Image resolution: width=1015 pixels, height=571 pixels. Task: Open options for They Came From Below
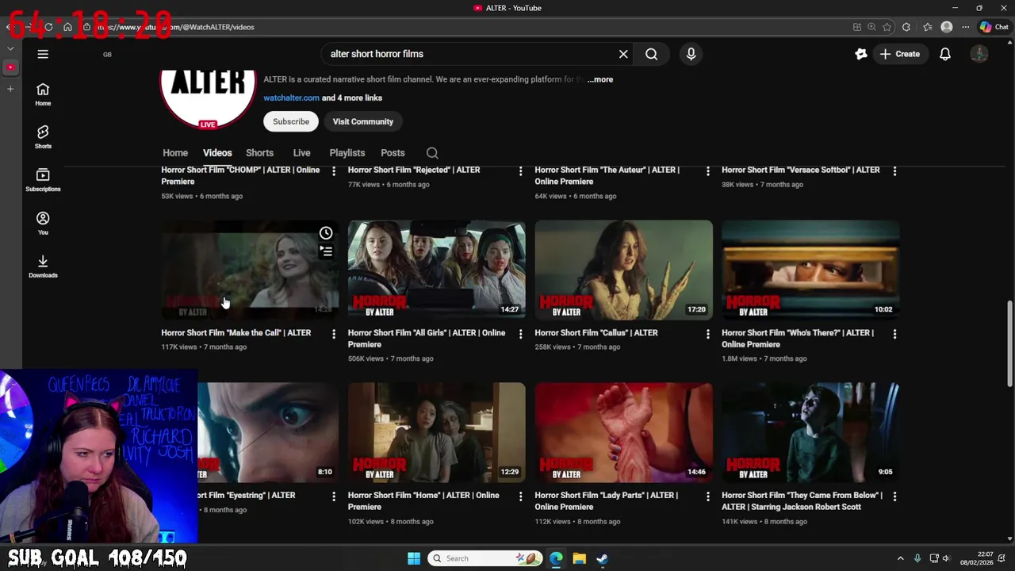(894, 496)
